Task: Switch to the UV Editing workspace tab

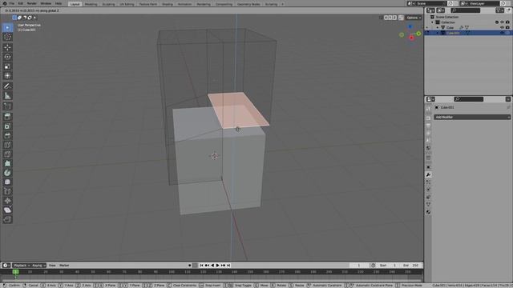Action: [127, 4]
